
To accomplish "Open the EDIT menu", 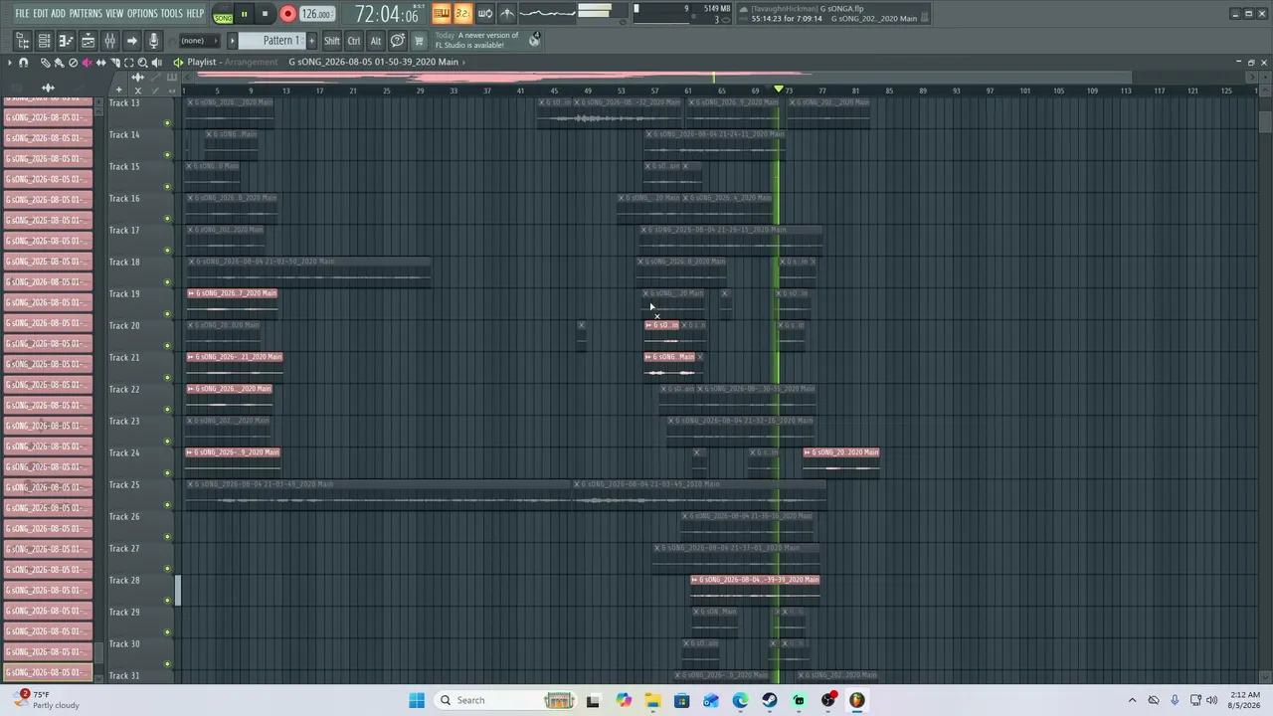I will coord(41,13).
